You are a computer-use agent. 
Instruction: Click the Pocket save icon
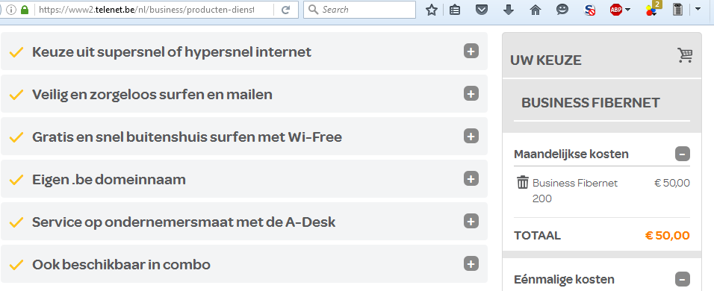coord(482,10)
